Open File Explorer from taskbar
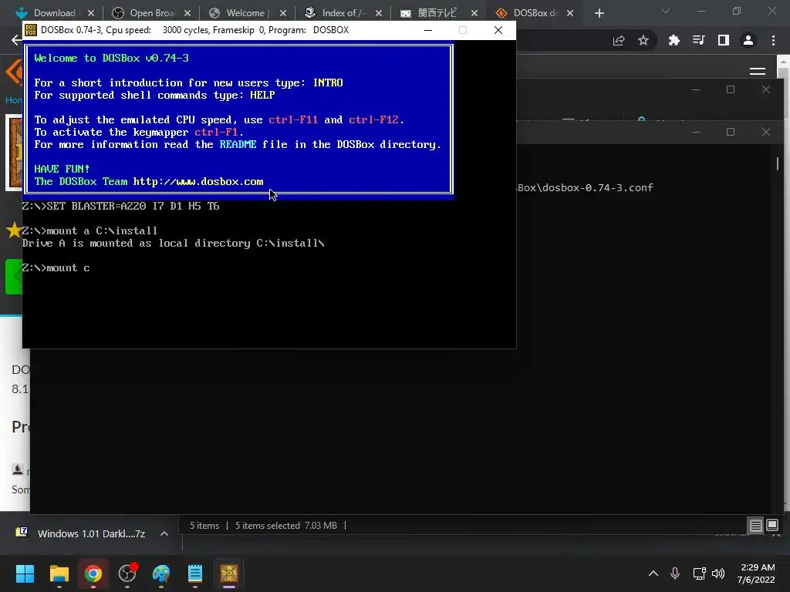Viewport: 790px width, 592px height. coord(59,573)
